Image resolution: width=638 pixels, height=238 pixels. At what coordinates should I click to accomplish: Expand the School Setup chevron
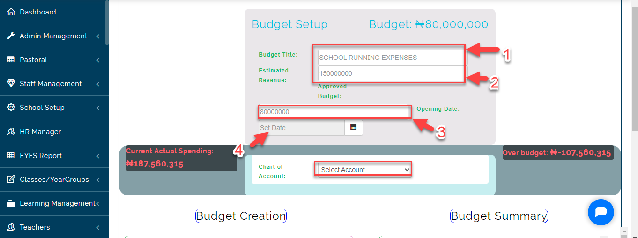pyautogui.click(x=98, y=108)
